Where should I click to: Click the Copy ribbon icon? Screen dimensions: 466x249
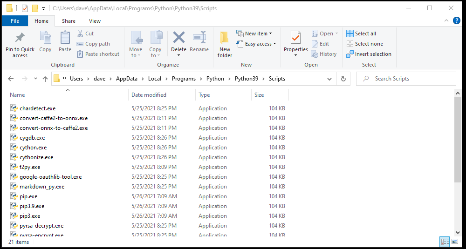tap(45, 38)
